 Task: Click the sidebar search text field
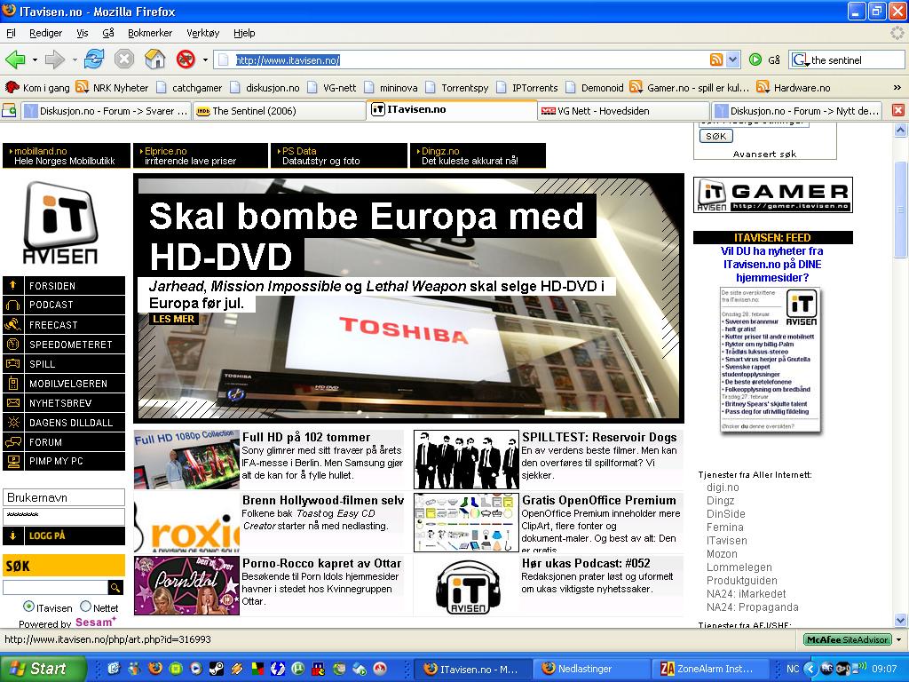coord(56,588)
